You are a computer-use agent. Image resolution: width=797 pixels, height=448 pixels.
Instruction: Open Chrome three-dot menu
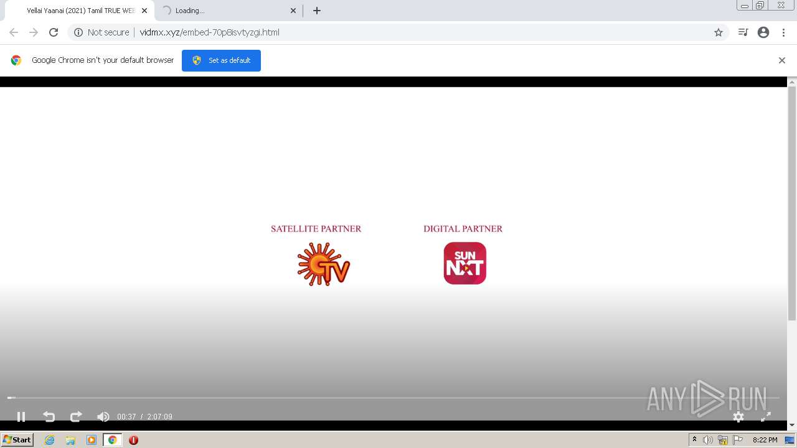click(x=783, y=32)
